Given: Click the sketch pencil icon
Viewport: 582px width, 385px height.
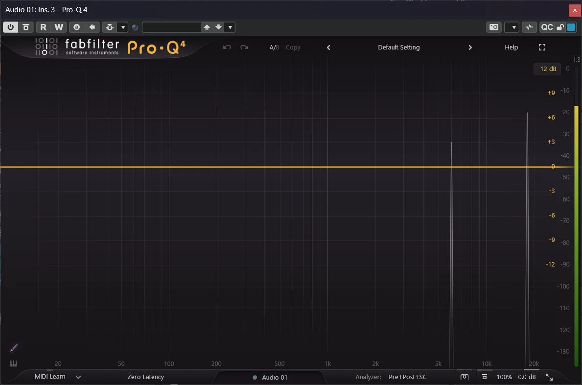Looking at the screenshot, I should coord(14,347).
